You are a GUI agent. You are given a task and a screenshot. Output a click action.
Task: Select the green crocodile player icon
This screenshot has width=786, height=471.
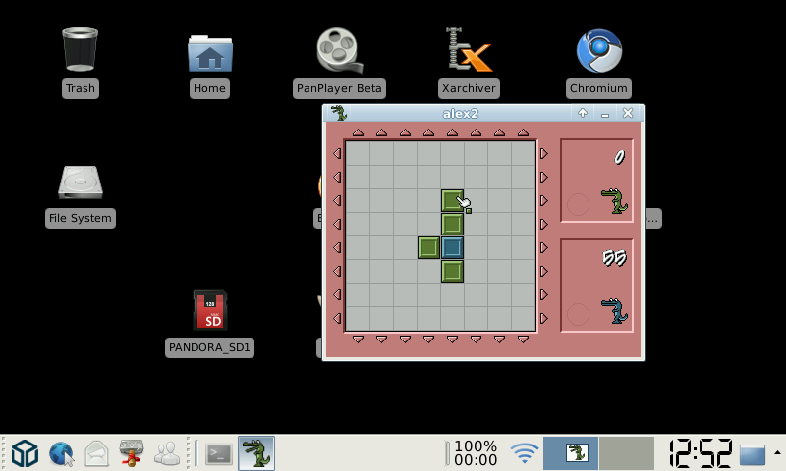coord(614,200)
